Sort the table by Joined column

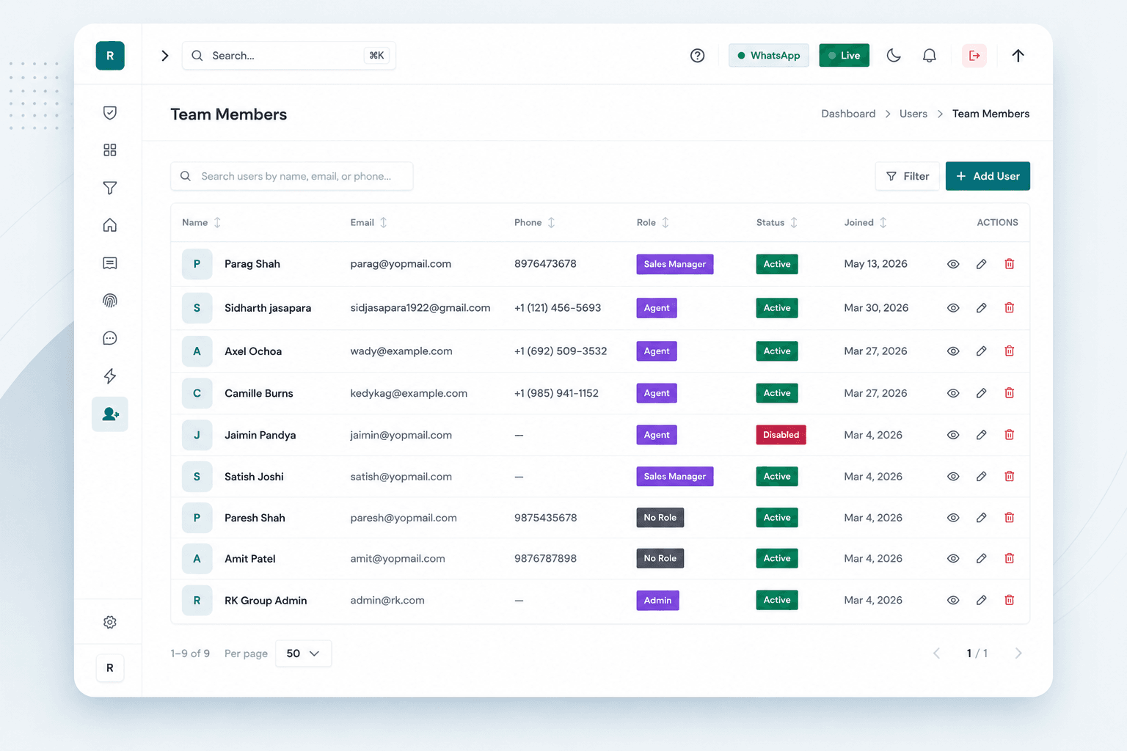point(865,222)
